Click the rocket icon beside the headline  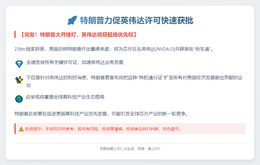(x=72, y=21)
